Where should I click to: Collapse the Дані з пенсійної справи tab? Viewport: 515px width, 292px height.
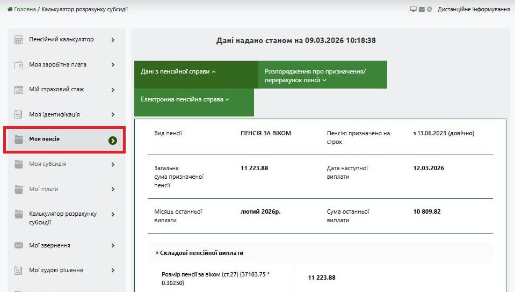[x=178, y=71]
